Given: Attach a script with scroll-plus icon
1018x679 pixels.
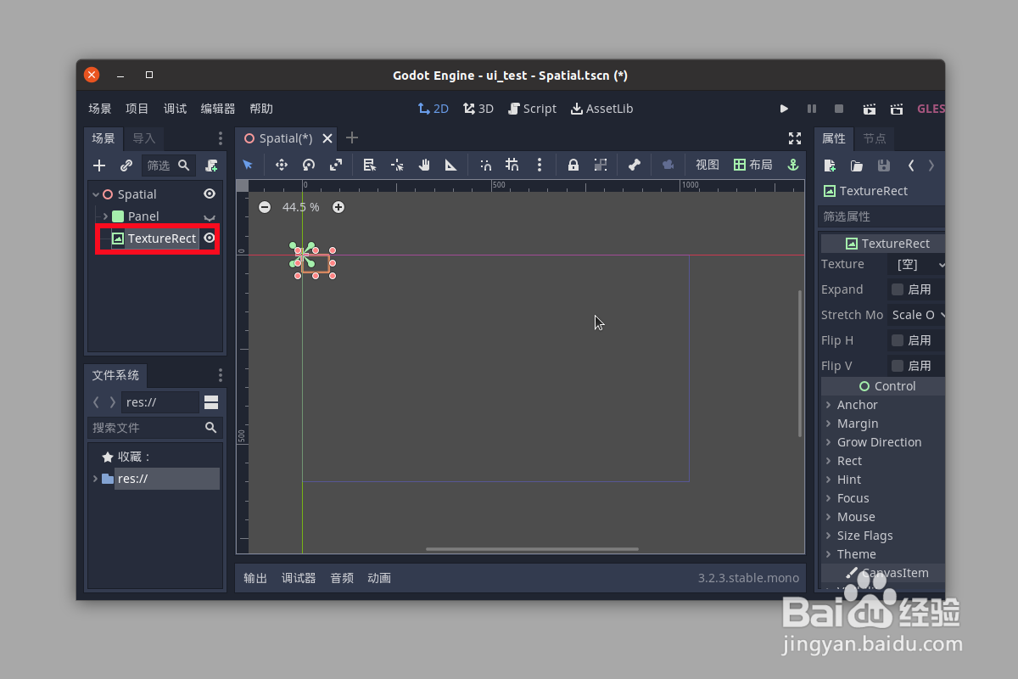Looking at the screenshot, I should pos(211,166).
